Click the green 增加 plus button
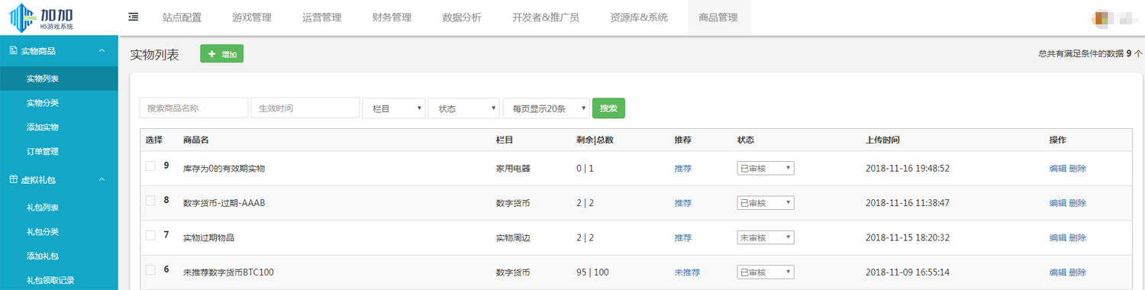 221,54
